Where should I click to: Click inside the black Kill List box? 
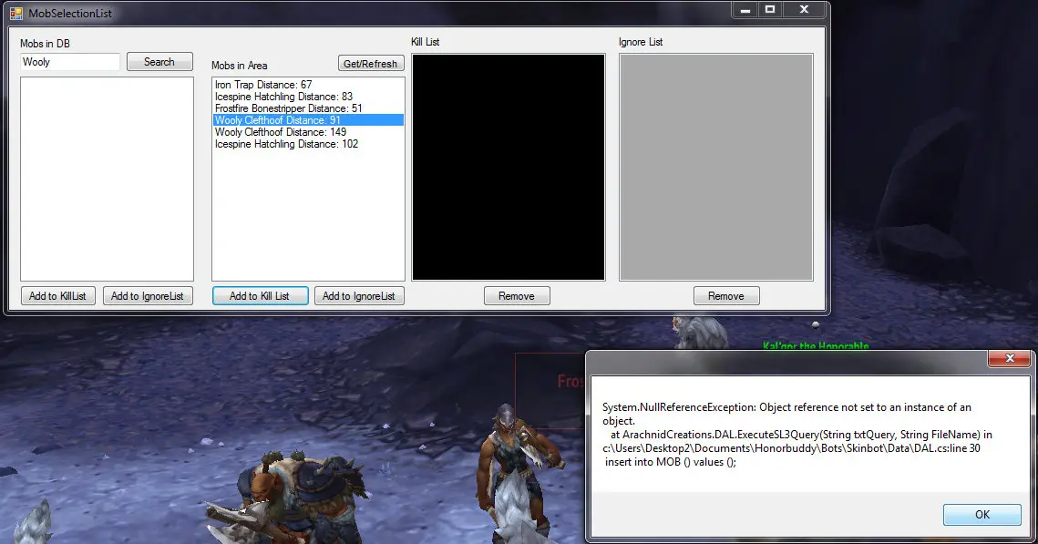tap(509, 167)
